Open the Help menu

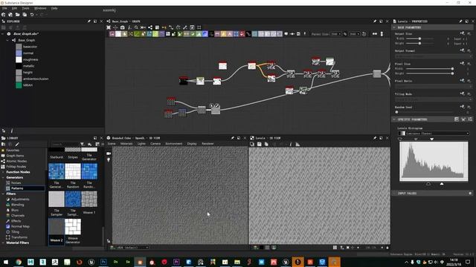pyautogui.click(x=54, y=8)
